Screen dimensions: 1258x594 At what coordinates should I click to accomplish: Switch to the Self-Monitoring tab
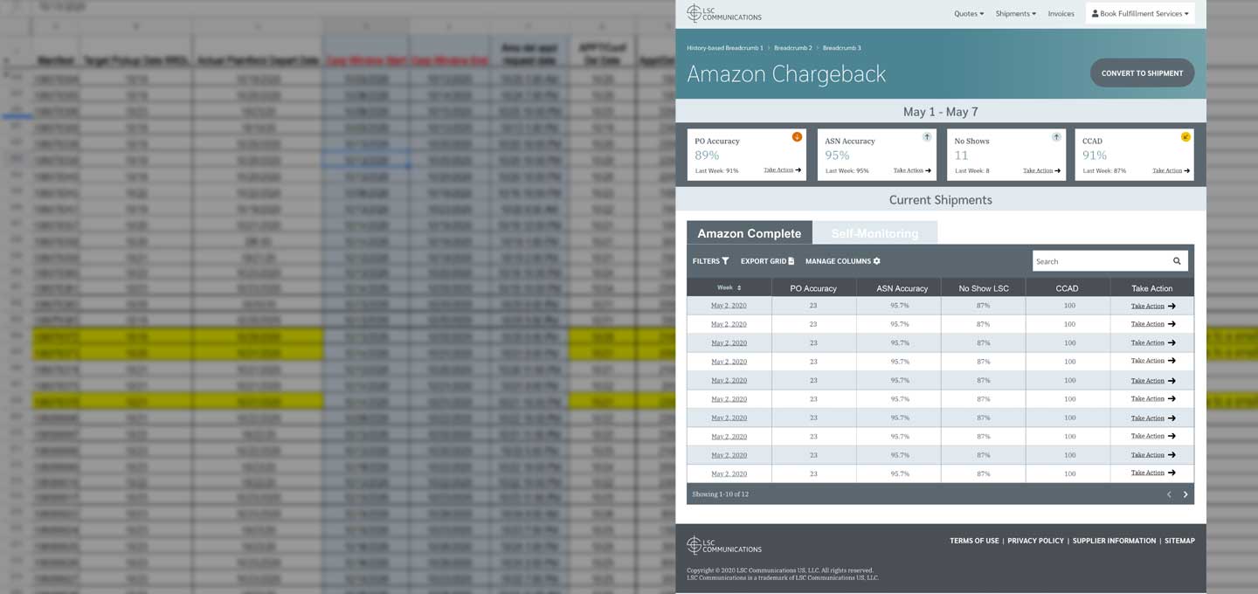(875, 233)
